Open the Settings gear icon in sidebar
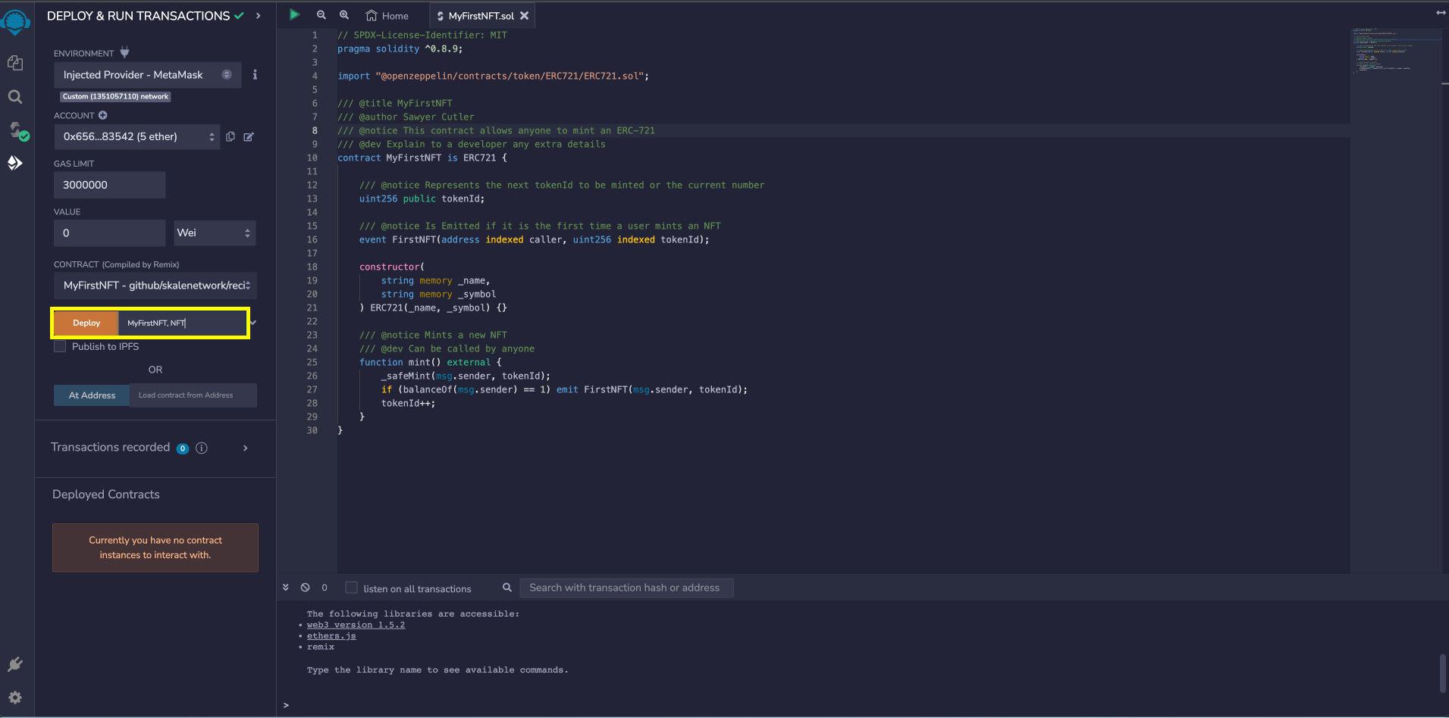Image resolution: width=1449 pixels, height=718 pixels. [15, 697]
